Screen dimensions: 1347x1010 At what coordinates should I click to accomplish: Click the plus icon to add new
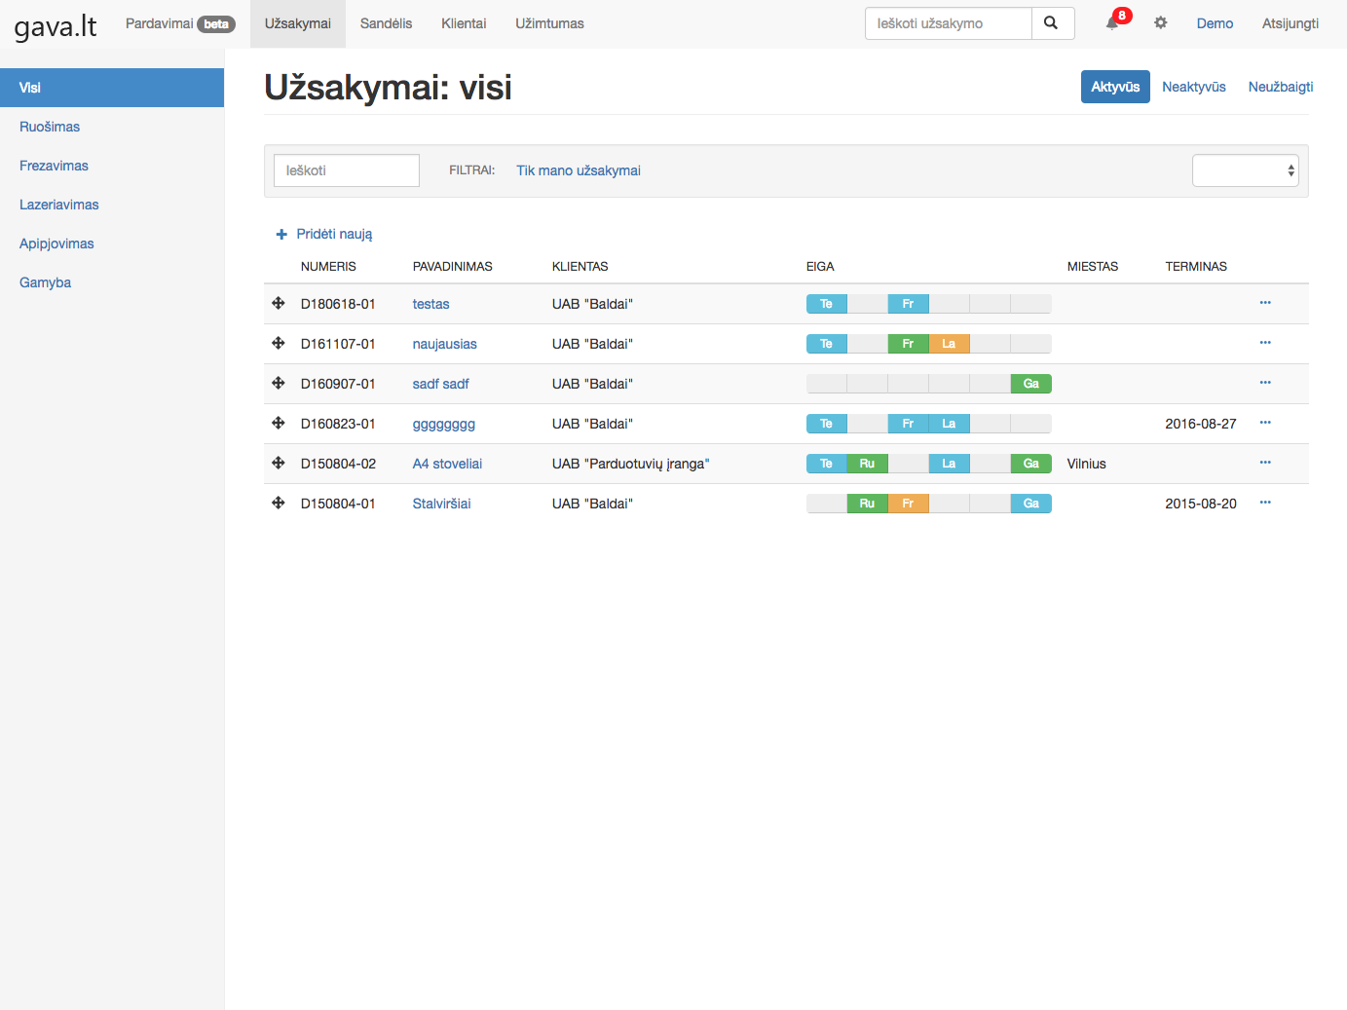pos(281,235)
